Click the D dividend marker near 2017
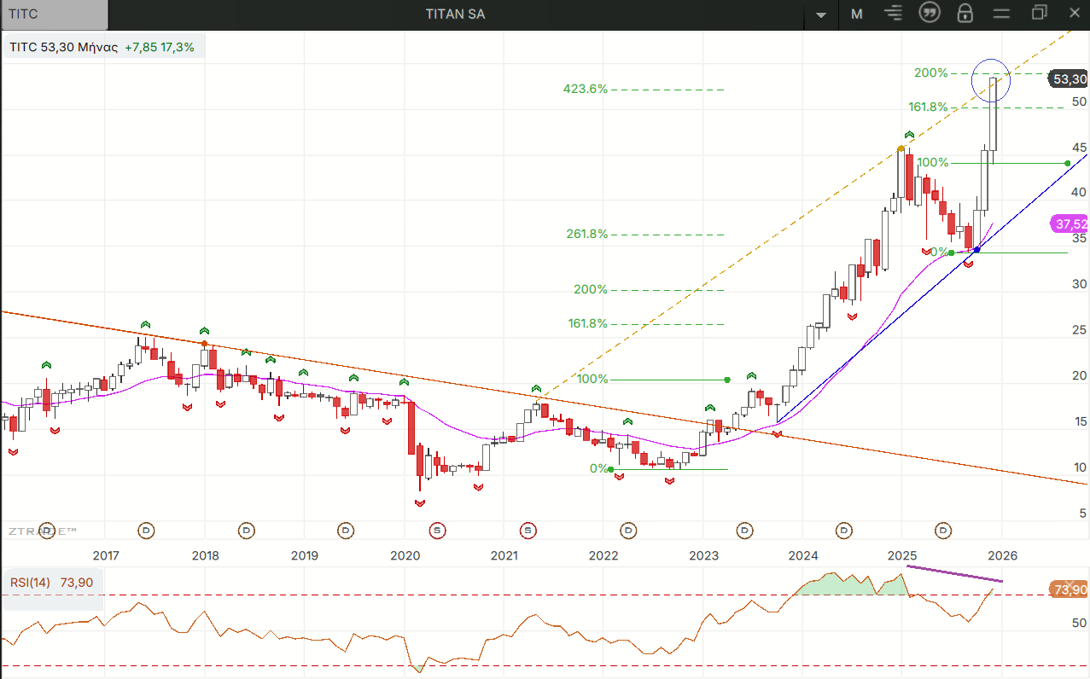 pyautogui.click(x=147, y=531)
